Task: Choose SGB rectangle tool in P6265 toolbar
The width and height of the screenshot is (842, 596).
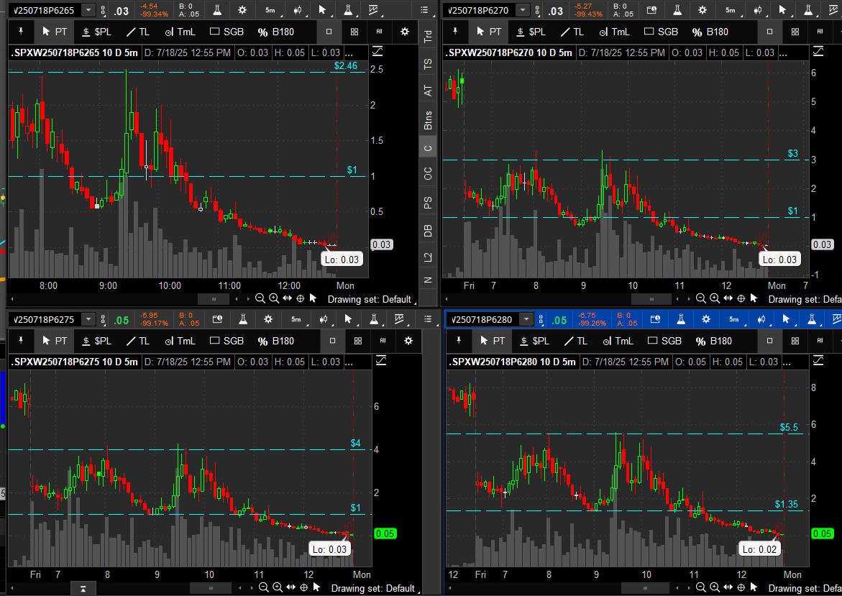Action: pyautogui.click(x=226, y=32)
